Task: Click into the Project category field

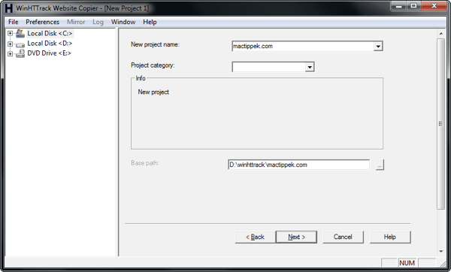Action: coord(269,67)
